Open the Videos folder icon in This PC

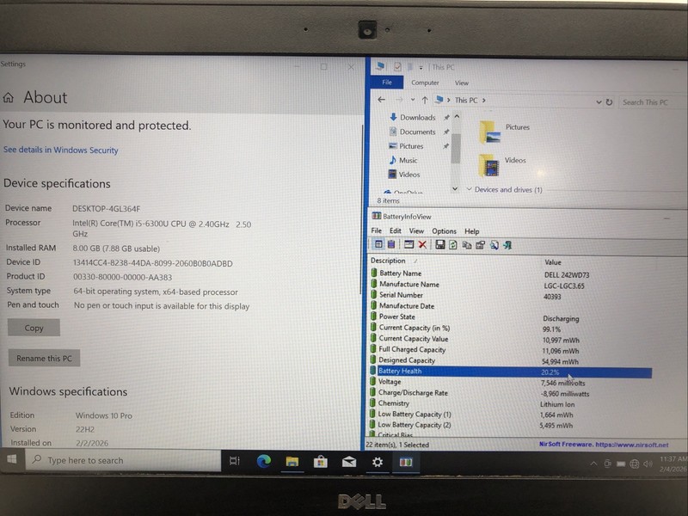[x=488, y=165]
